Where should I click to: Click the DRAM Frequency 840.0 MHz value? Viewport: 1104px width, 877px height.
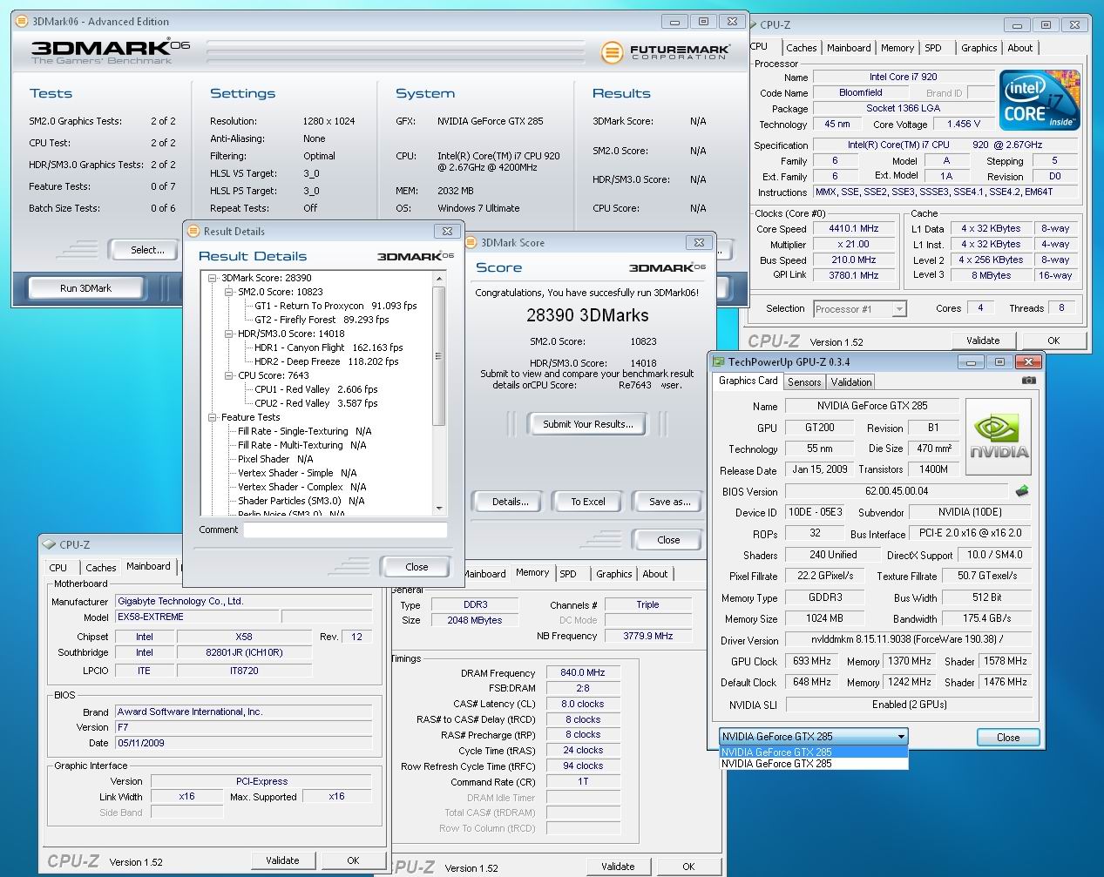[583, 672]
